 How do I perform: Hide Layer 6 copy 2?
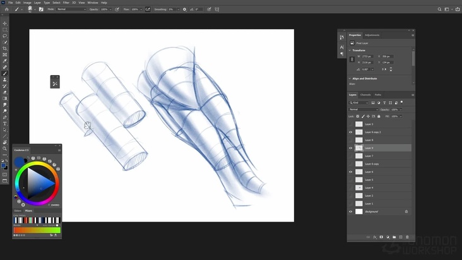coord(351,132)
